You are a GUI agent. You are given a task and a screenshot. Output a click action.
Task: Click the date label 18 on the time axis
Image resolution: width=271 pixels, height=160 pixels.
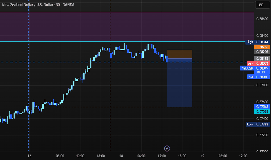(121, 156)
